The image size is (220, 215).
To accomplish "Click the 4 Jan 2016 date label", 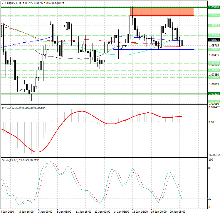I will click(x=8, y=211).
